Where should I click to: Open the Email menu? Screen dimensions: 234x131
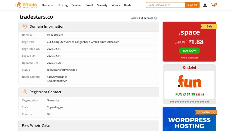(89, 5)
